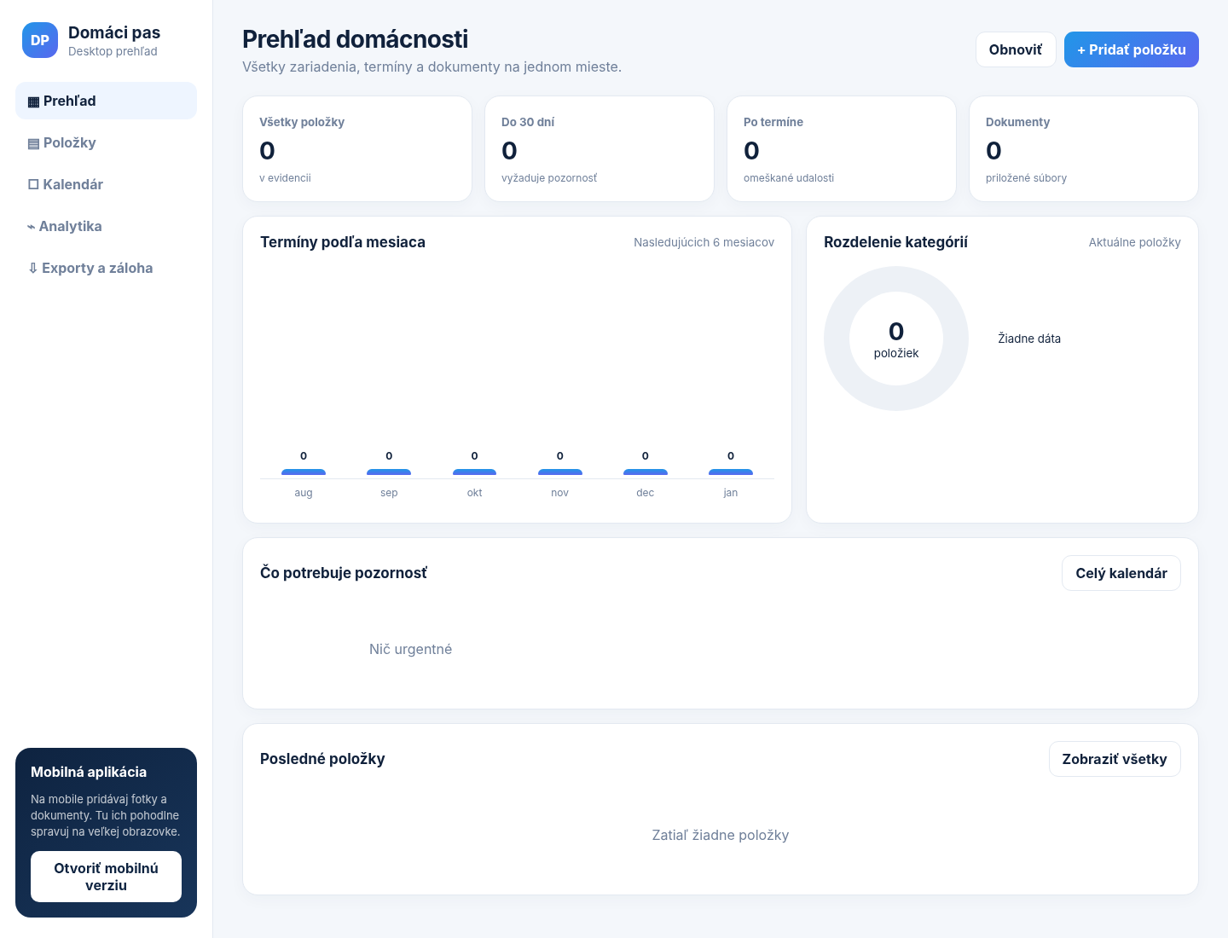Click 'Nasledujúcich 6 mesiacov' label
This screenshot has width=1228, height=938.
(704, 242)
